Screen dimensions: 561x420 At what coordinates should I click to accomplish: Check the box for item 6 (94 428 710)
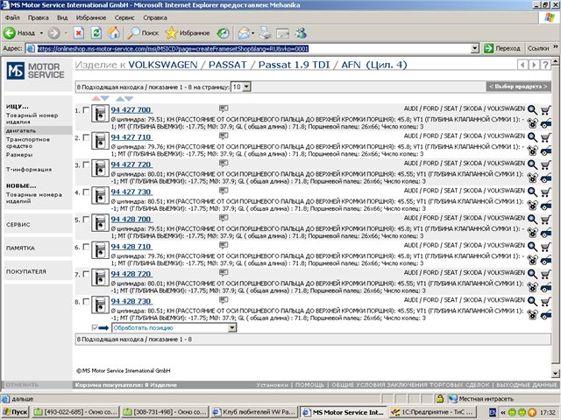(86, 247)
